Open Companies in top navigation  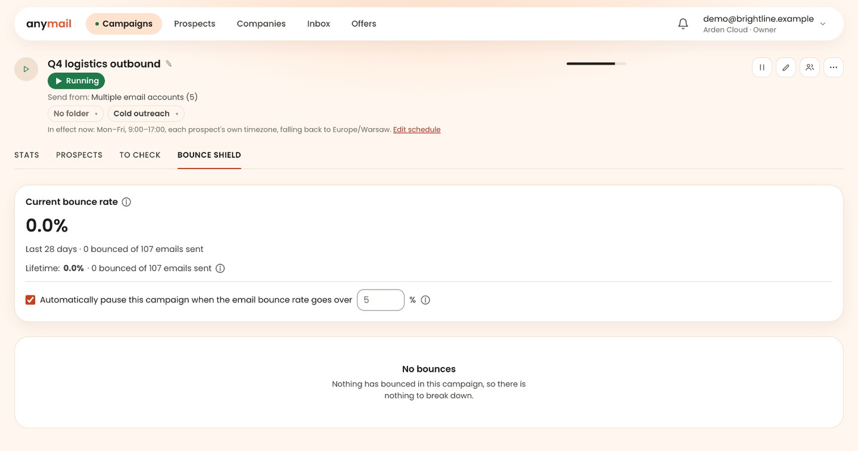click(x=261, y=24)
